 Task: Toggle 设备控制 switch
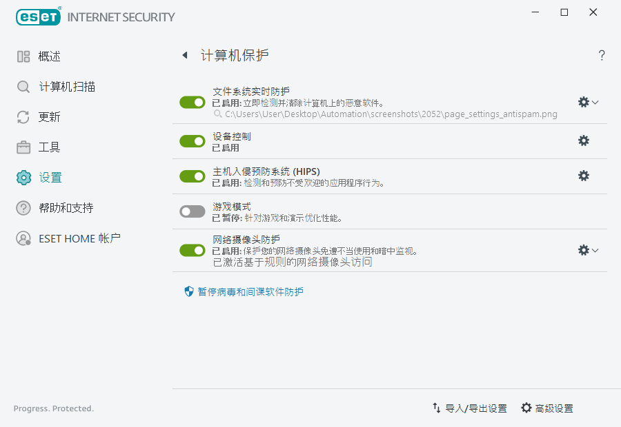click(x=193, y=141)
